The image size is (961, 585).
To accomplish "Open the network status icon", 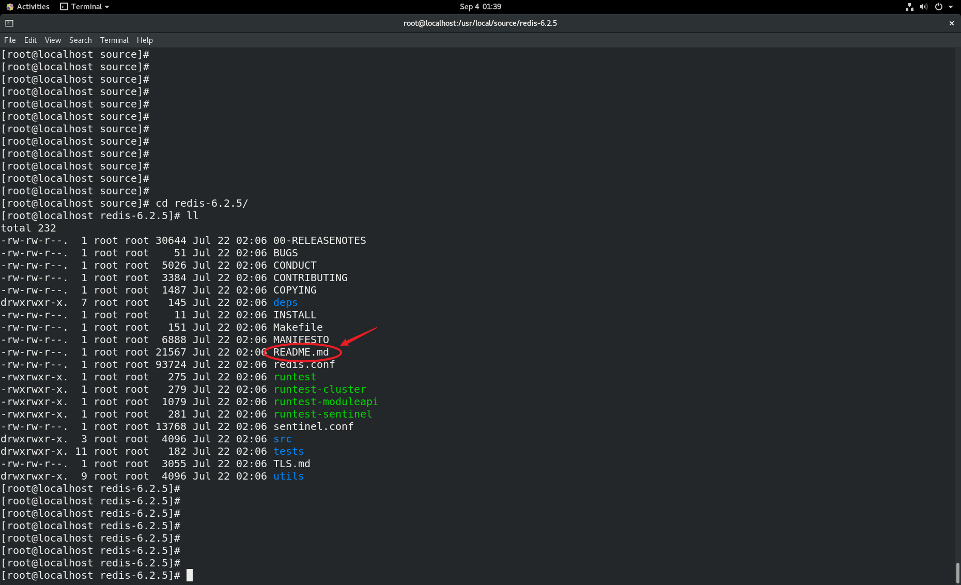I will coord(909,7).
